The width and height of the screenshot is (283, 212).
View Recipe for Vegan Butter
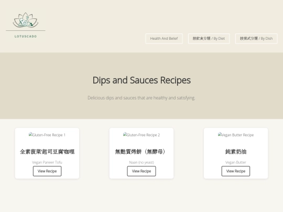pos(236,171)
